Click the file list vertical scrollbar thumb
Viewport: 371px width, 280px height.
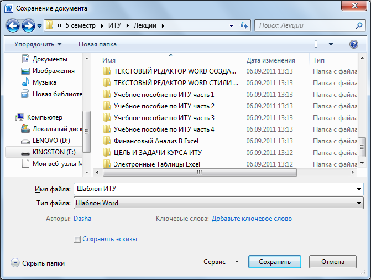pos(362,147)
